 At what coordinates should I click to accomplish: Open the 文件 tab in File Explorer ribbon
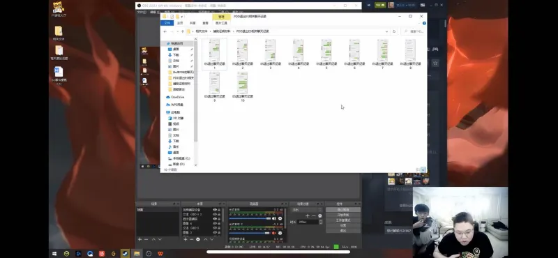[167, 23]
